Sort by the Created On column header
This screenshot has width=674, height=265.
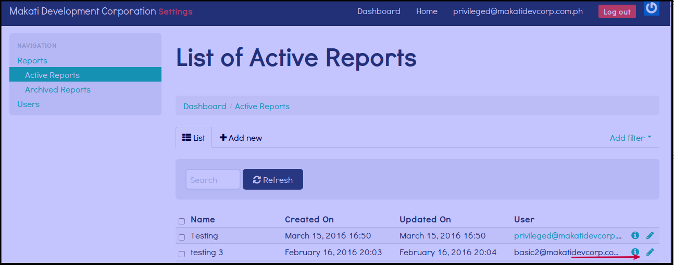[x=309, y=219]
